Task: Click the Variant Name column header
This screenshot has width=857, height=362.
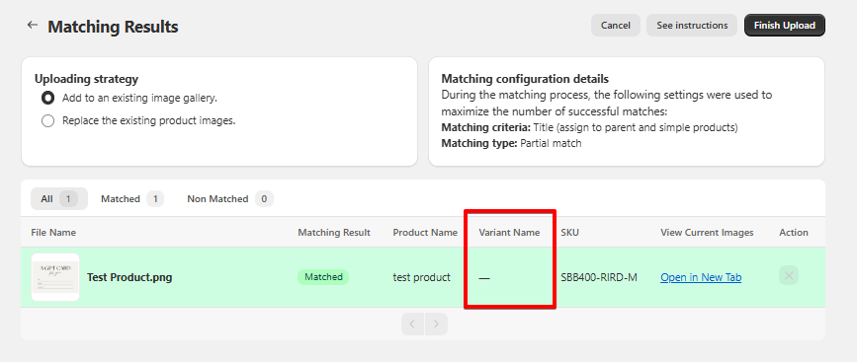Action: 509,232
